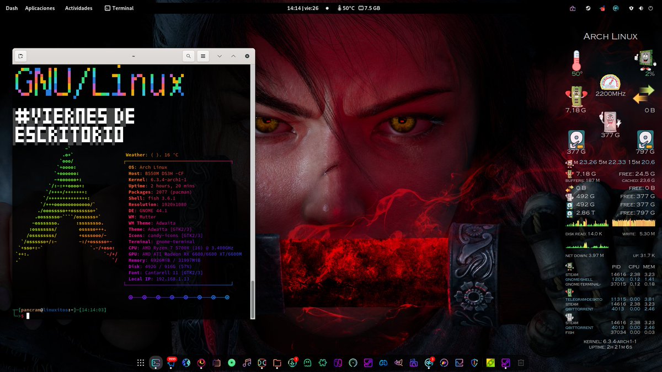The width and height of the screenshot is (662, 372).
Task: Click the red tray icon next to Steam
Action: click(x=602, y=8)
